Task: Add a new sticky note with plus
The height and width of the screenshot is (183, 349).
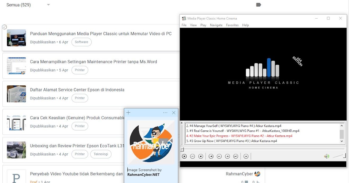Action: pyautogui.click(x=128, y=113)
